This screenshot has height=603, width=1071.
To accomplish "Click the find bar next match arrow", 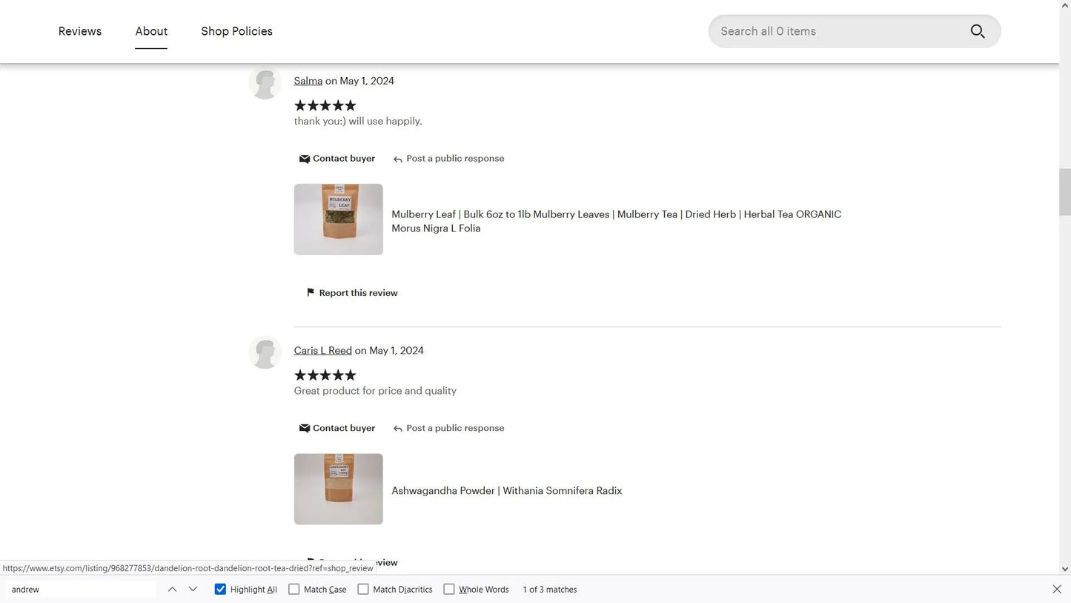I will (193, 589).
